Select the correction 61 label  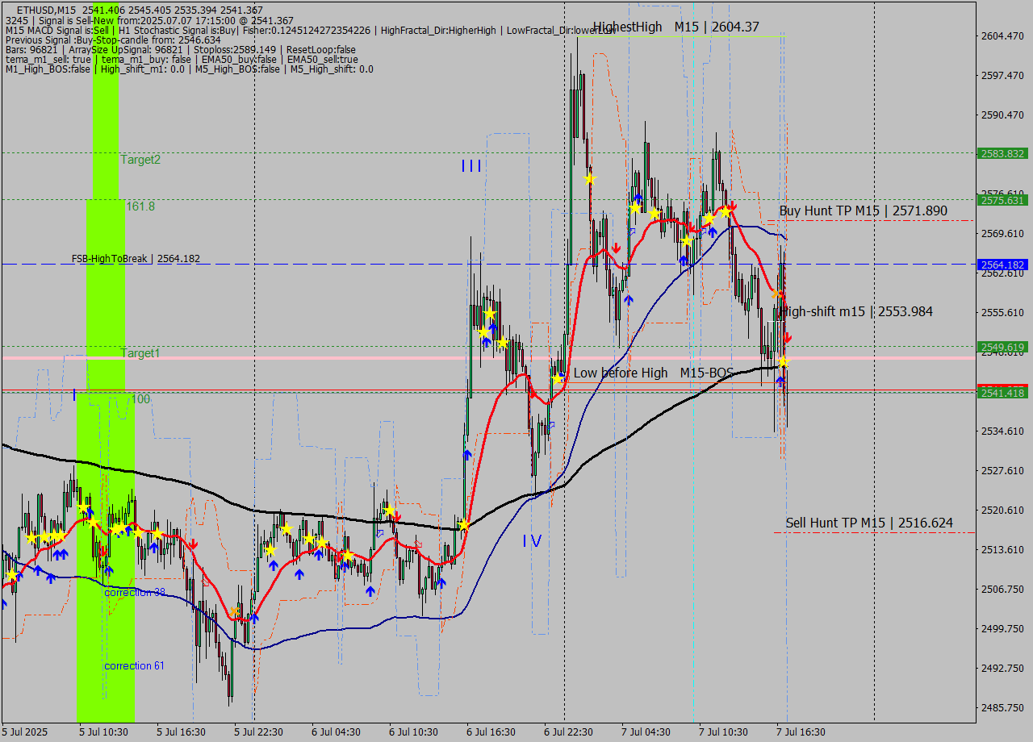point(134,665)
